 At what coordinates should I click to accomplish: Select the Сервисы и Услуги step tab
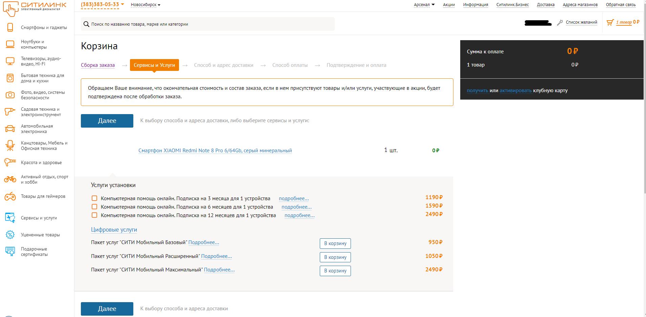(154, 65)
